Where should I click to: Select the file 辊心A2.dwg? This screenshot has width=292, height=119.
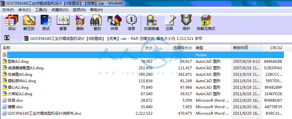18,87
